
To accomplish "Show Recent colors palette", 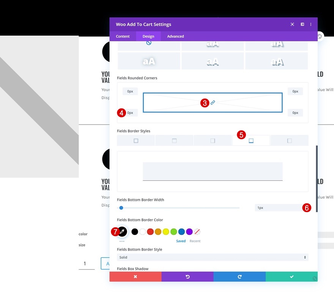I will (x=195, y=241).
